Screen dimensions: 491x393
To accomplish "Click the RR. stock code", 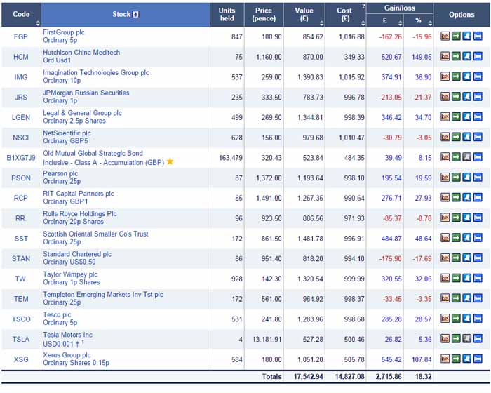I will [20, 218].
